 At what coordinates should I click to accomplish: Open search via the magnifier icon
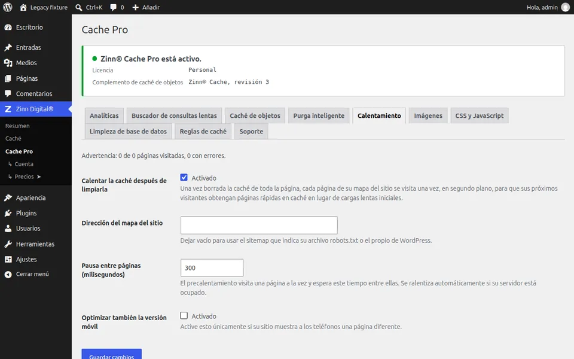(x=79, y=7)
